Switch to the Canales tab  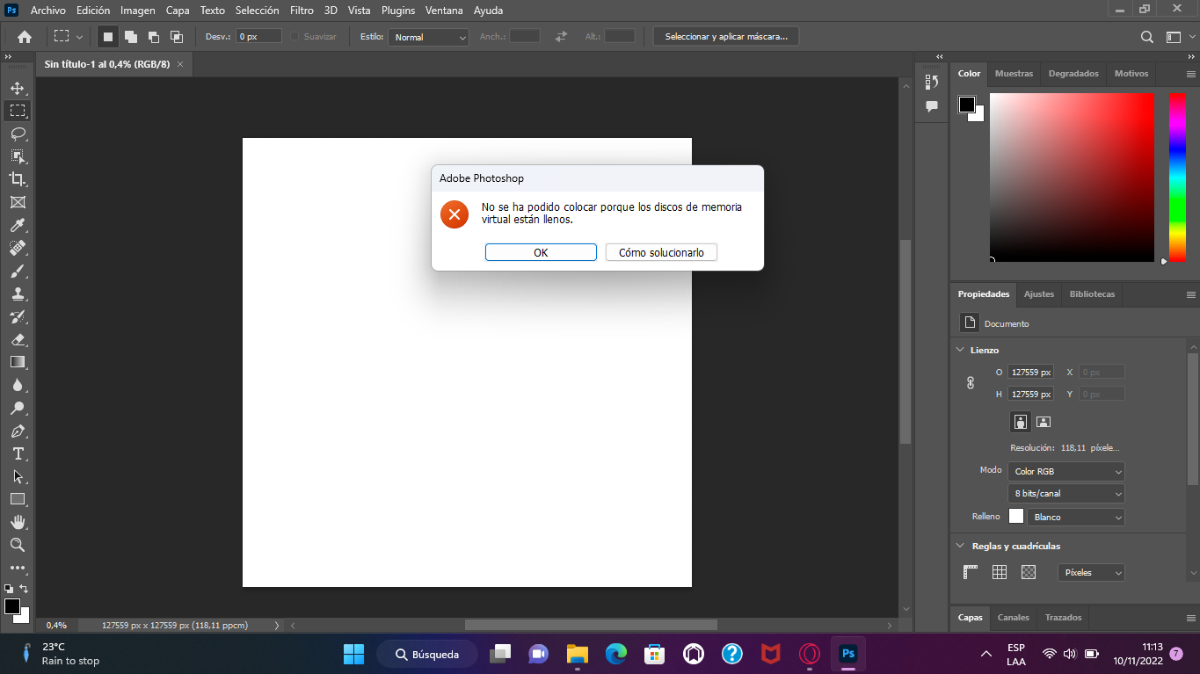(1013, 618)
